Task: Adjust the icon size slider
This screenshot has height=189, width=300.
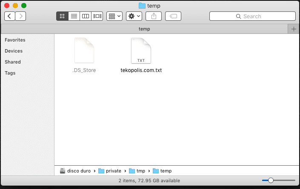Action: (x=271, y=180)
